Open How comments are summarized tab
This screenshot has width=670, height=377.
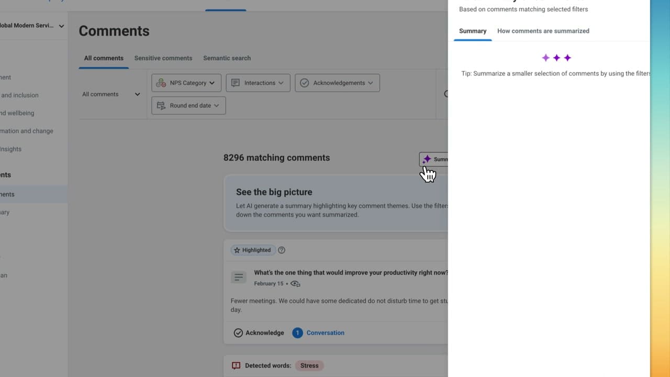click(x=543, y=31)
